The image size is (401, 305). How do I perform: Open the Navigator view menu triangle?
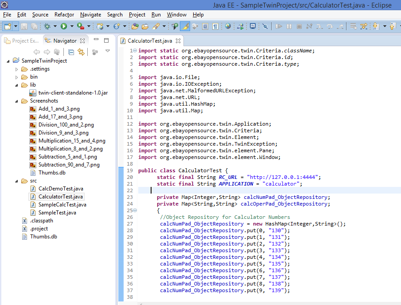pyautogui.click(x=108, y=51)
